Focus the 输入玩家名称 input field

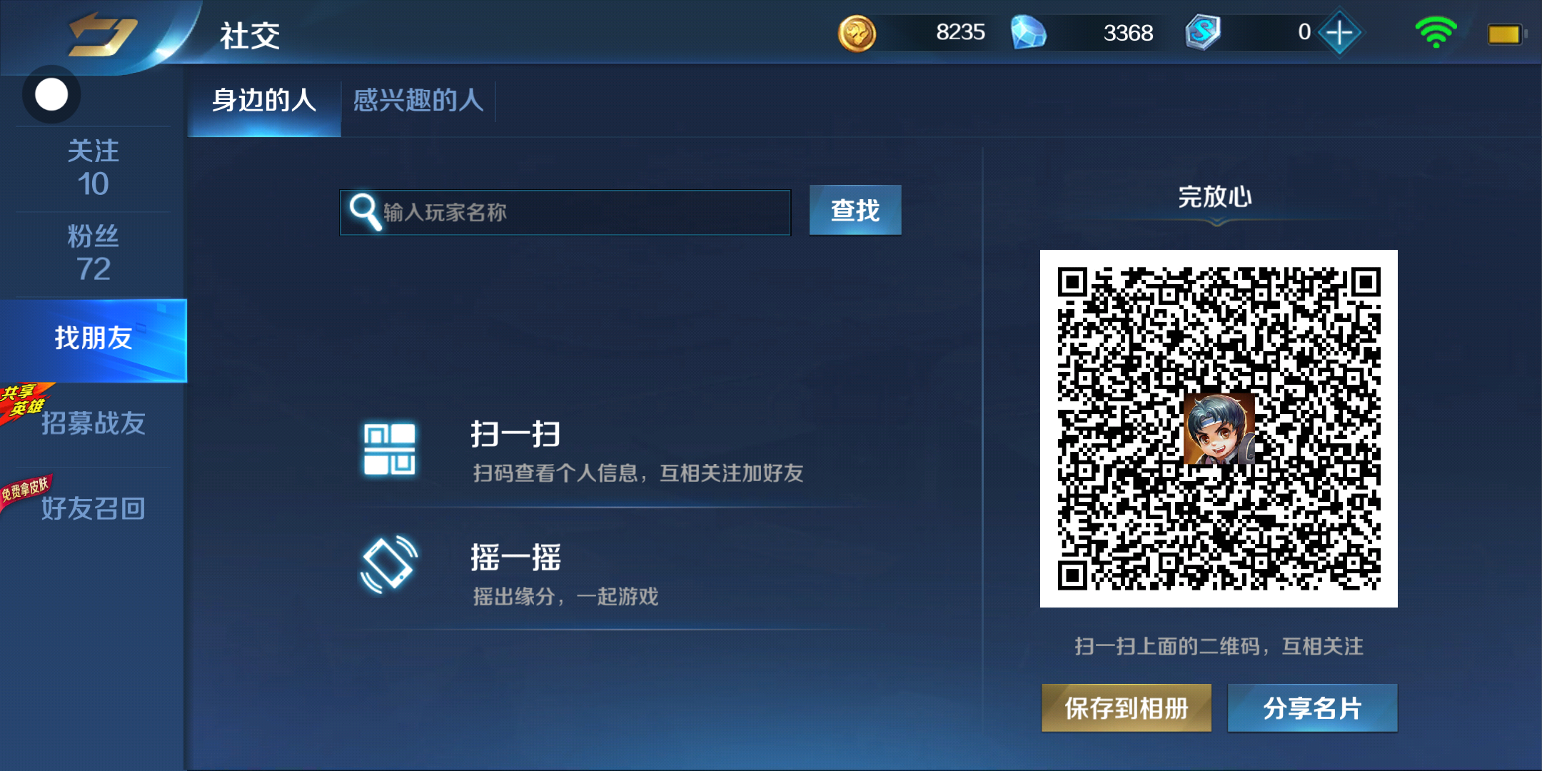tap(565, 212)
